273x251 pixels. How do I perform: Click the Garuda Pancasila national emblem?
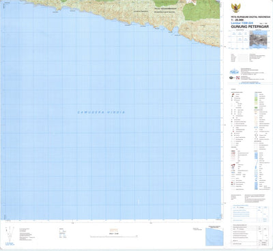(x=235, y=8)
